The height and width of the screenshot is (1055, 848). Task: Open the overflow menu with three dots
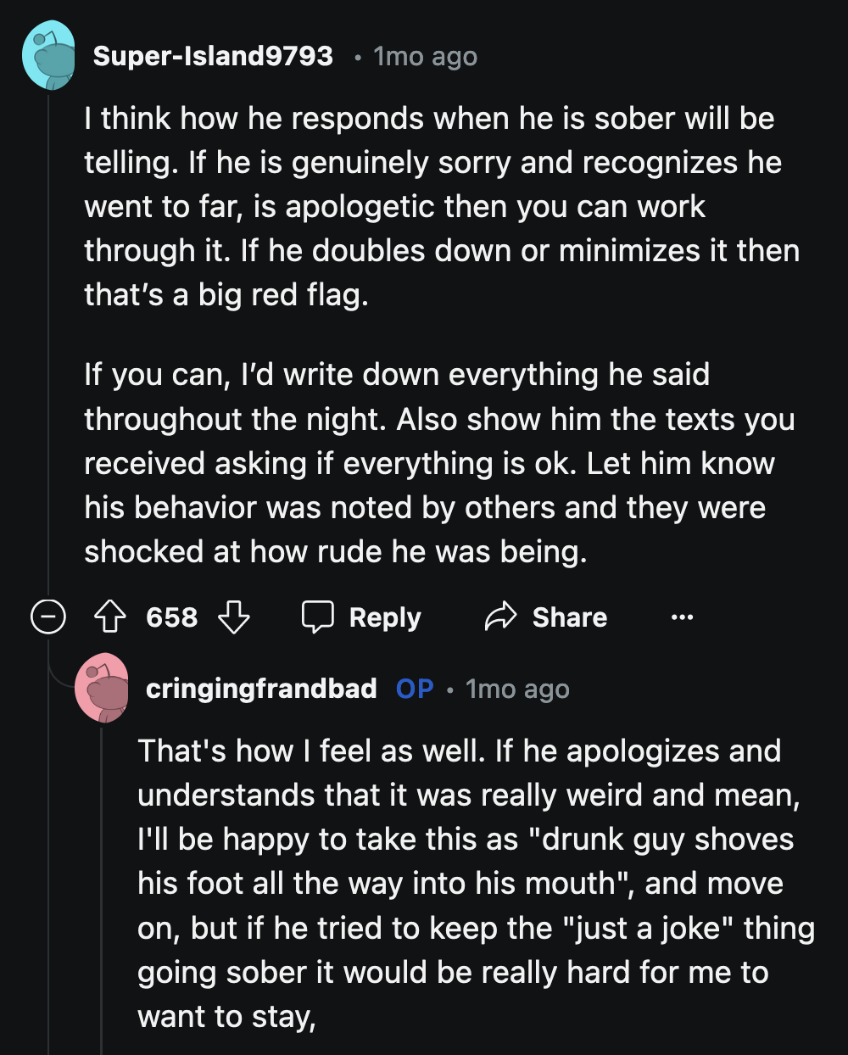coord(683,617)
